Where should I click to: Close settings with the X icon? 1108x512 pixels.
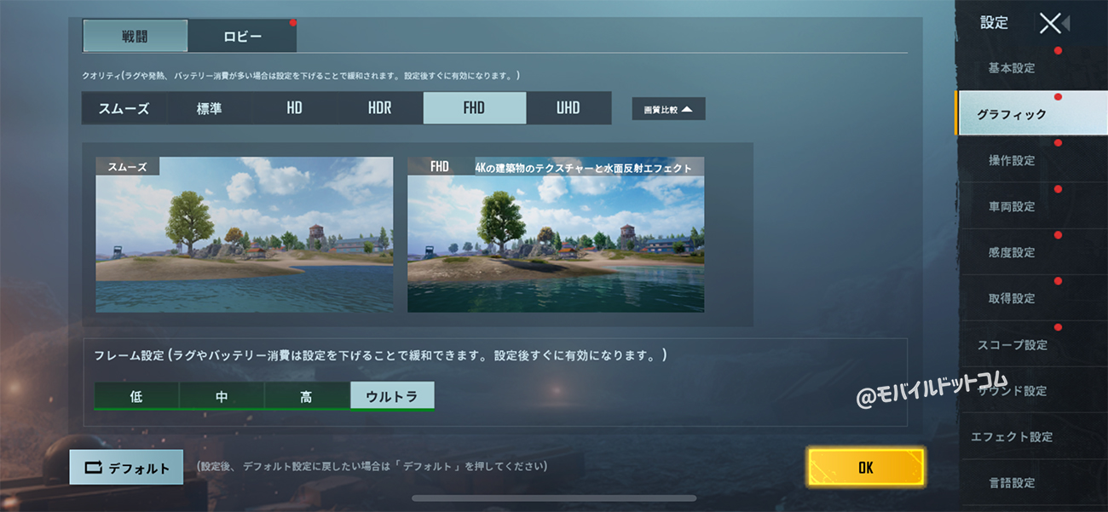point(1052,24)
